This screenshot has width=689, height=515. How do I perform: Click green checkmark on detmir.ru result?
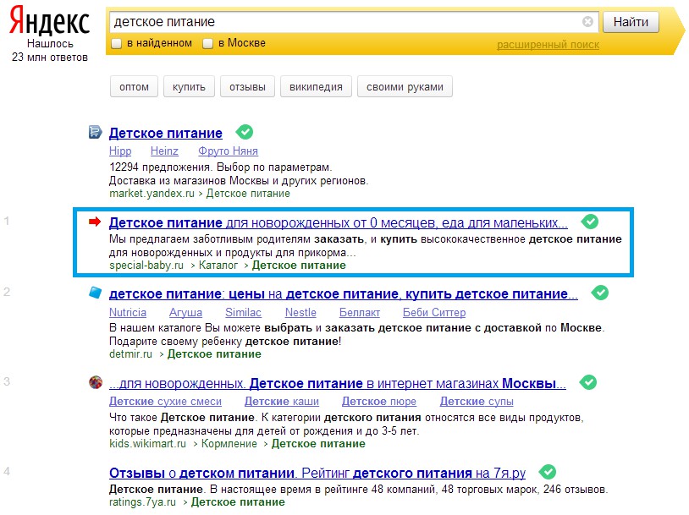[600, 293]
